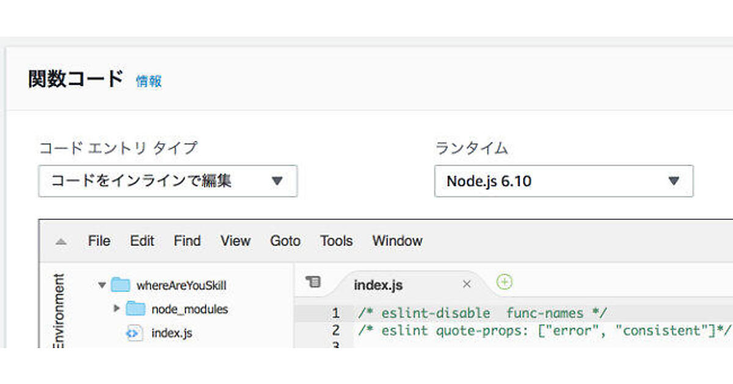Click the 情報 link next to 関数コード
Viewport: 733px width, 384px height.
point(148,81)
